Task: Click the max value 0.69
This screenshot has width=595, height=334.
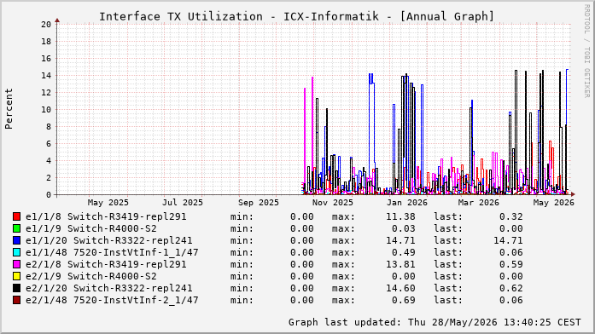Action: 404,300
